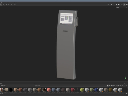Select the dark blue material sphere
128x96 pixels.
pos(96,90)
